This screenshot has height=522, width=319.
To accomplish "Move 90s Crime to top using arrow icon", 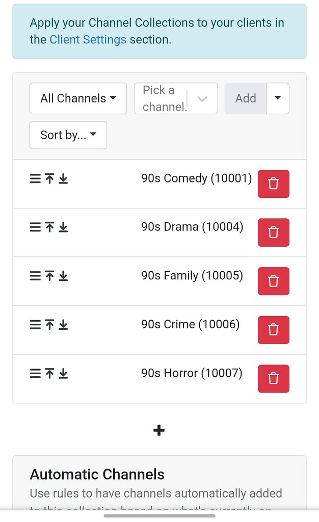I will [48, 324].
